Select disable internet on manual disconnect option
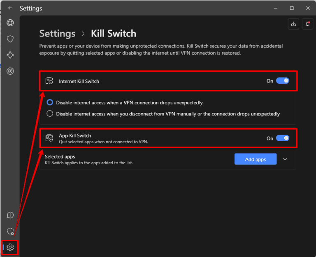Screen dimensions: 316x257 point(50,114)
